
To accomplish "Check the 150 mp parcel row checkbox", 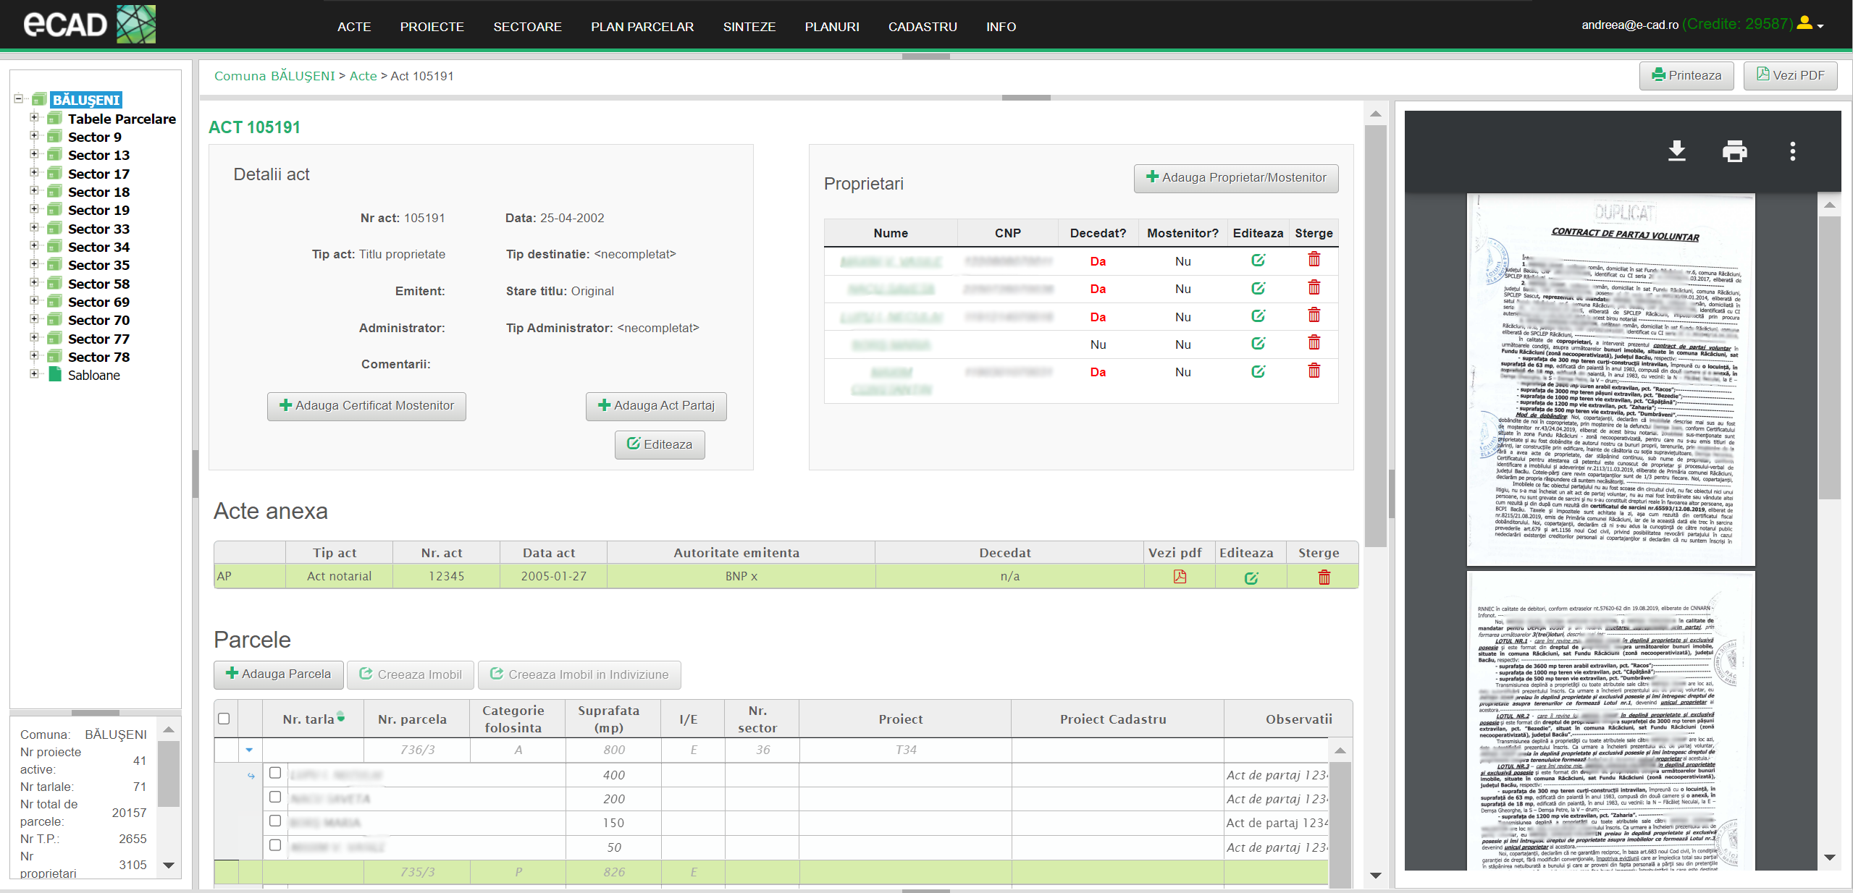I will (x=275, y=821).
